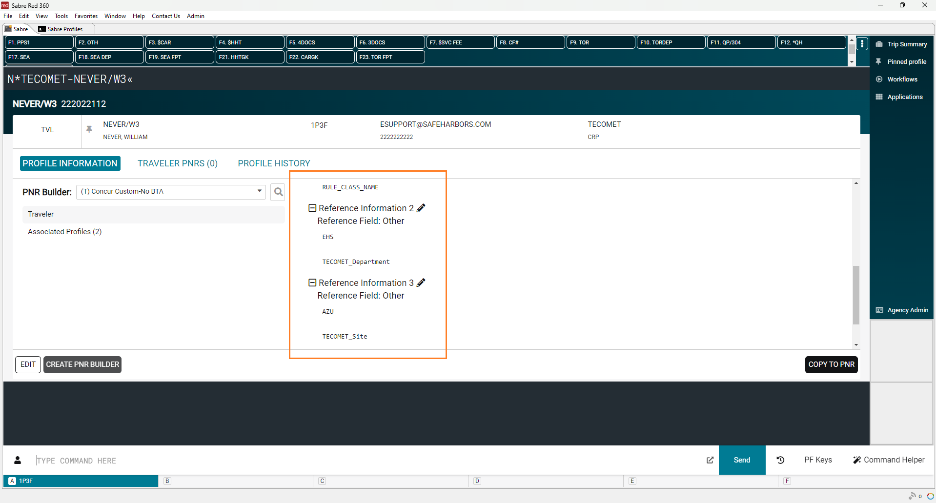Image resolution: width=936 pixels, height=503 pixels.
Task: Open the Contact Us menu
Action: pyautogui.click(x=166, y=16)
